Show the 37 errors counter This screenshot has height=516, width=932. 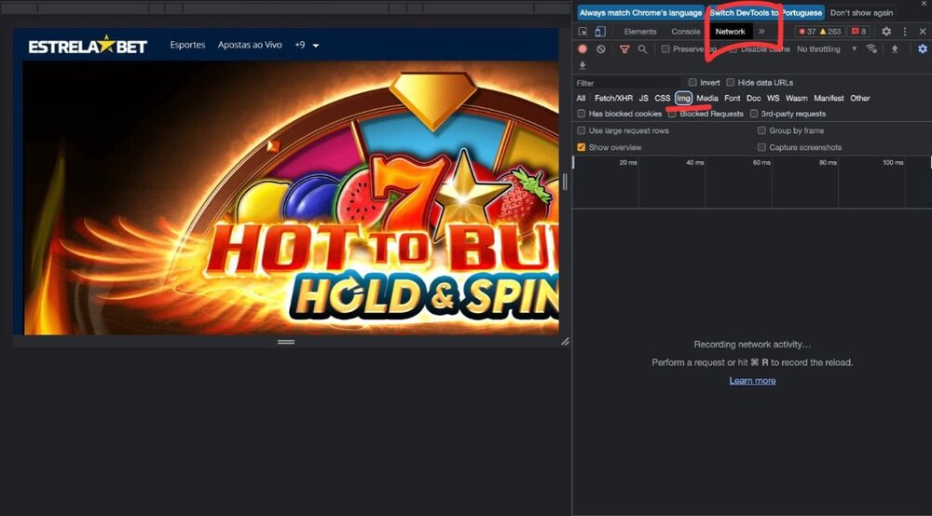806,32
